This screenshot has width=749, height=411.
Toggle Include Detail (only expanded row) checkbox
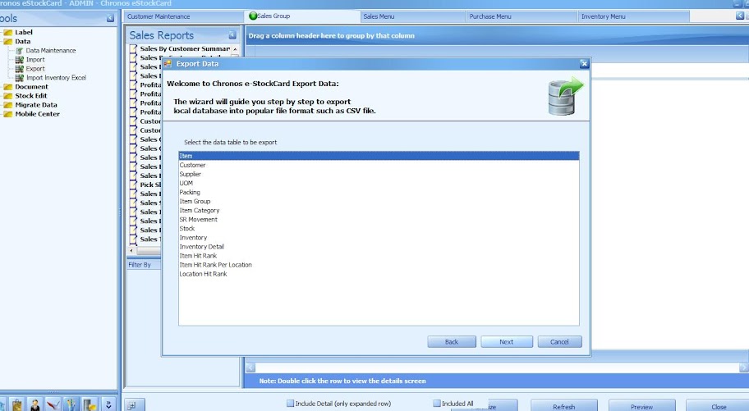coord(290,404)
